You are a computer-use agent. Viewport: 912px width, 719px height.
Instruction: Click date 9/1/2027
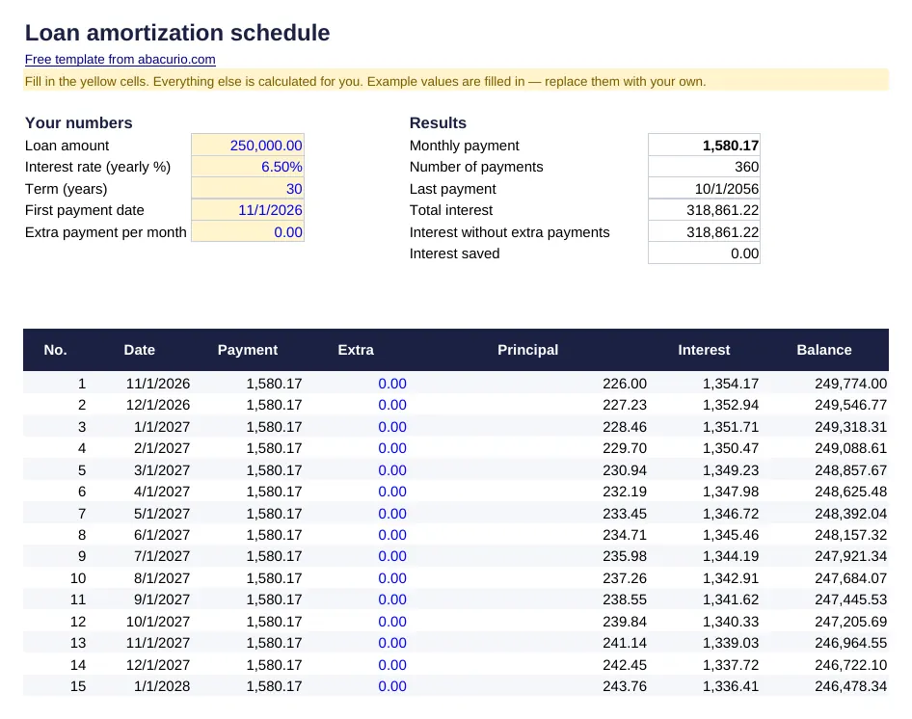pos(162,599)
